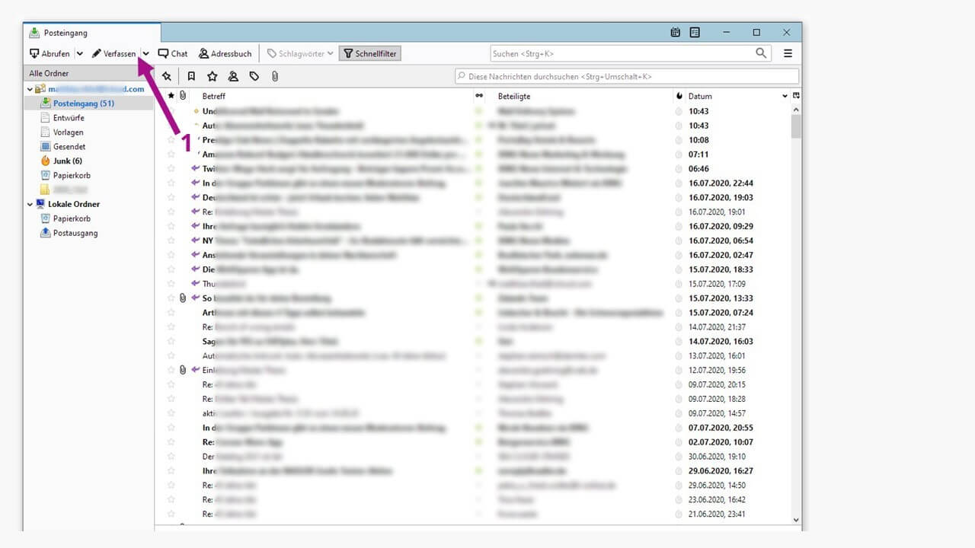Collapse the email account tree node
This screenshot has height=548, width=975.
30,89
